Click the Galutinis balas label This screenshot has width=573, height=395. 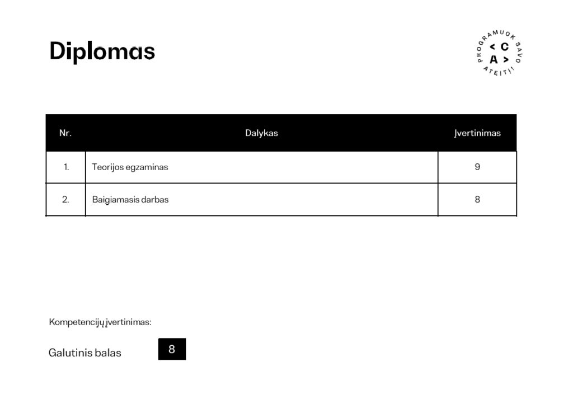click(x=85, y=353)
